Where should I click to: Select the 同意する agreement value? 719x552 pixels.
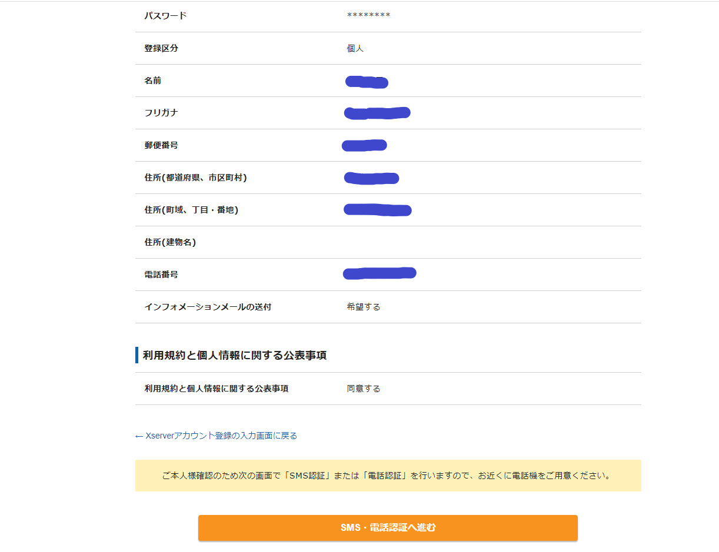(364, 389)
